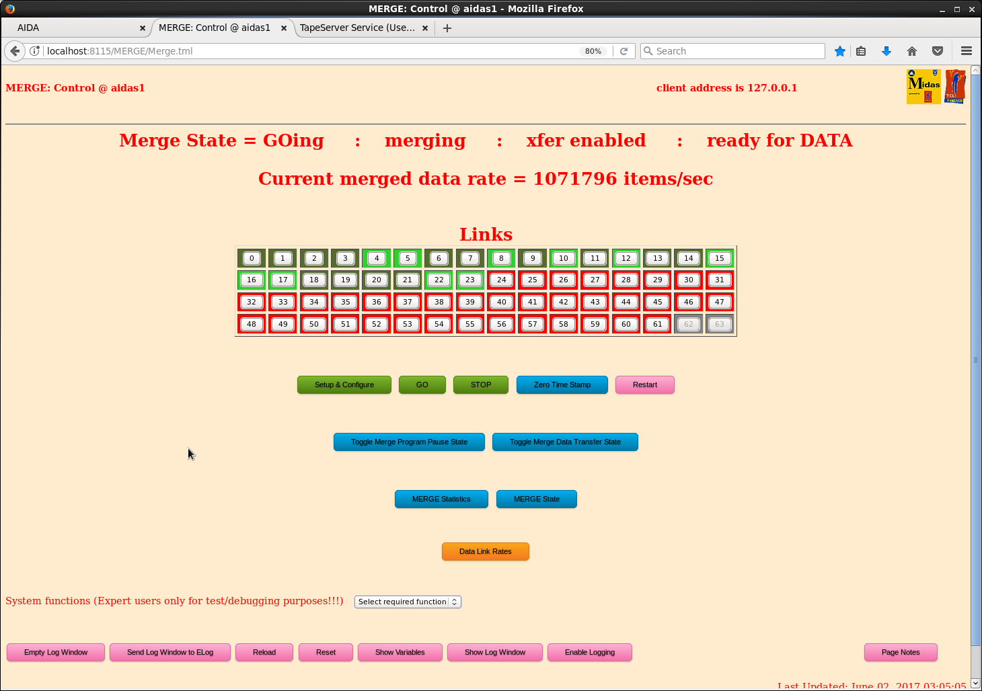Image resolution: width=982 pixels, height=691 pixels.
Task: Toggle Merge Program Pause State
Action: click(409, 442)
